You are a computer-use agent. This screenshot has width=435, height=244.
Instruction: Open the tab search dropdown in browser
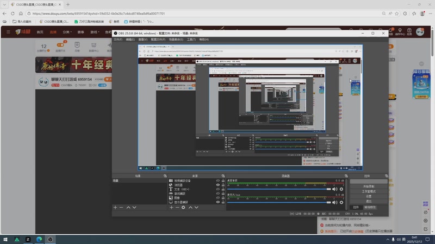tap(4, 4)
